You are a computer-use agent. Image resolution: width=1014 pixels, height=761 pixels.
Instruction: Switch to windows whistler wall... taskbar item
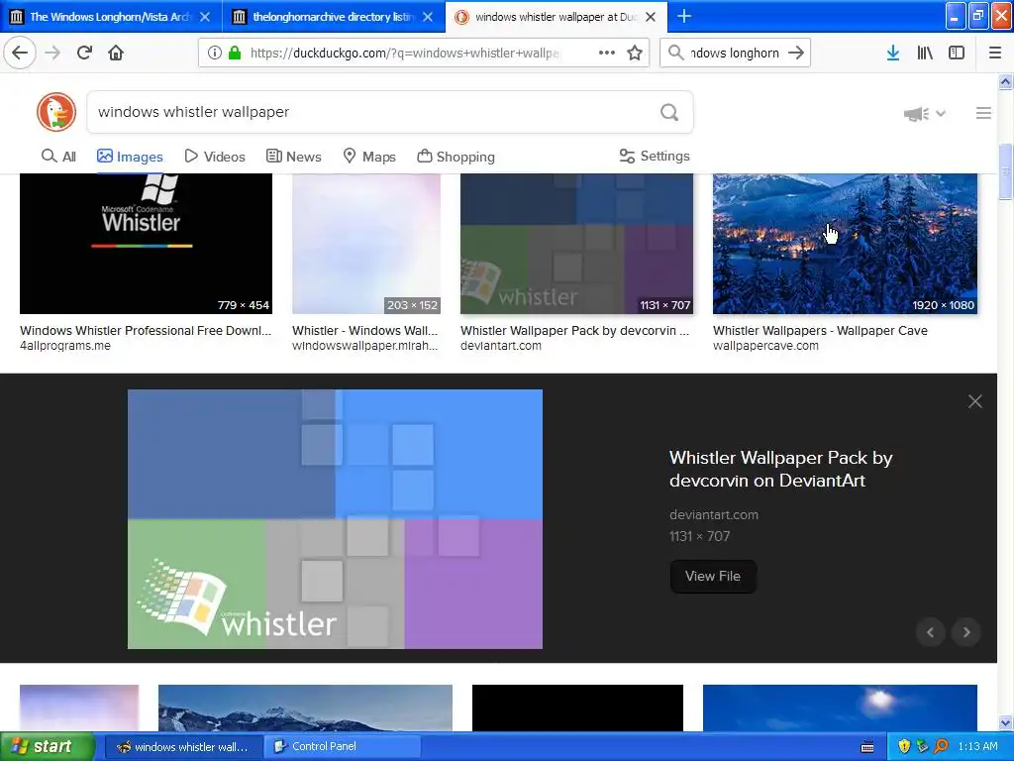pyautogui.click(x=183, y=747)
